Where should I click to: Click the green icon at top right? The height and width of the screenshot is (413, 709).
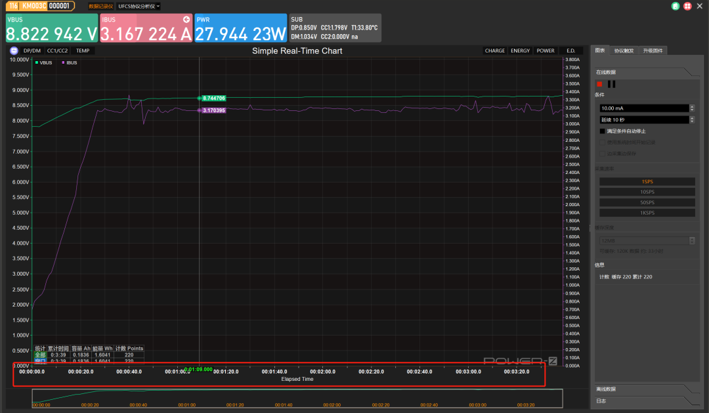tap(676, 6)
